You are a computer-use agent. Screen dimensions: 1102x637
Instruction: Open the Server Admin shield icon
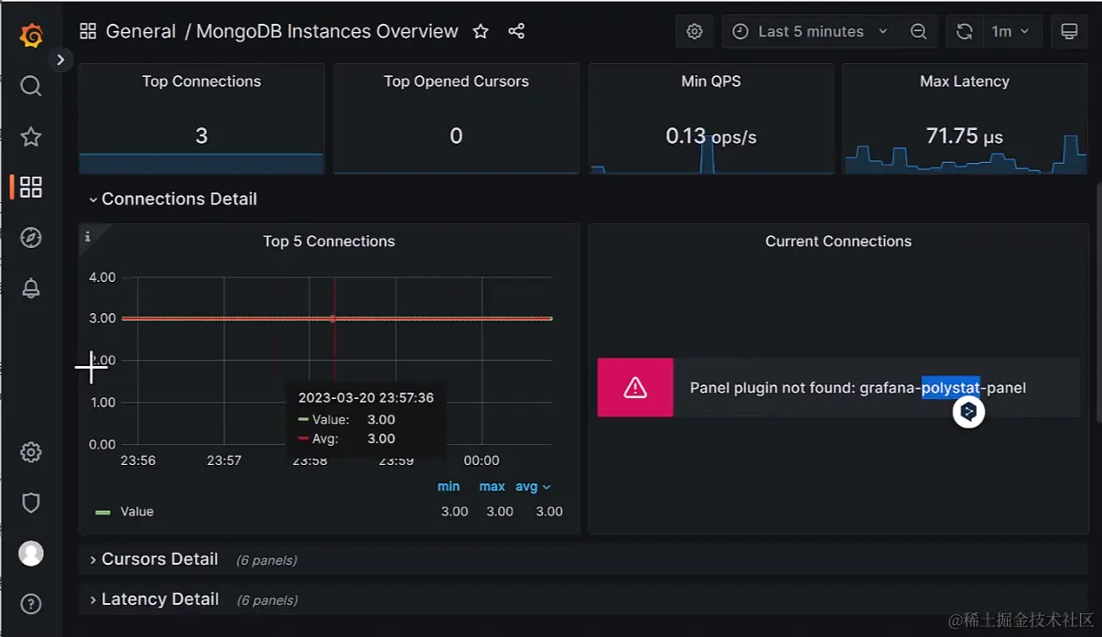[30, 502]
